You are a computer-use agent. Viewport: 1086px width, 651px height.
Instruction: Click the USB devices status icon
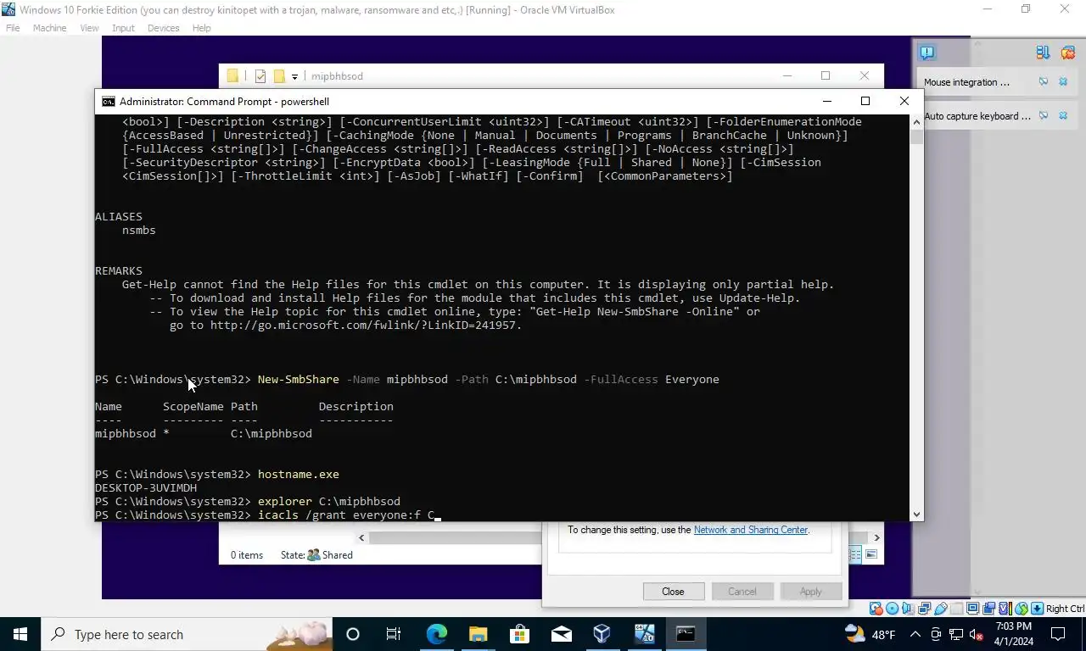[941, 609]
